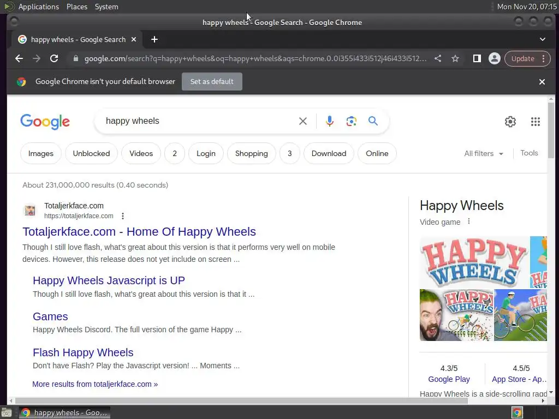Select the happy wheels browser tab
The image size is (559, 419).
(x=76, y=39)
